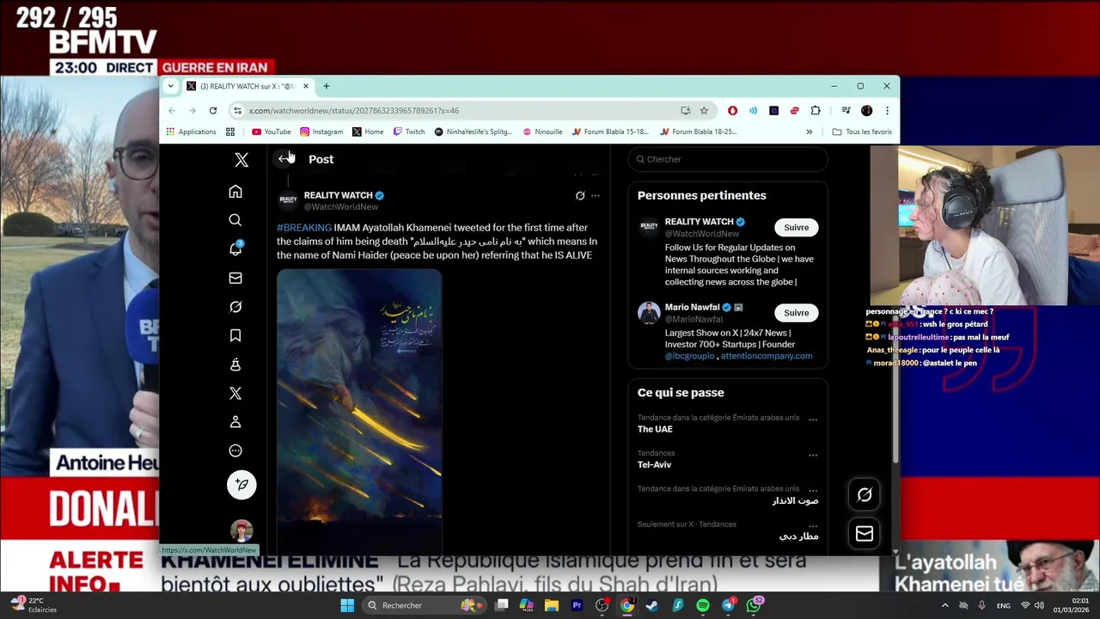The width and height of the screenshot is (1100, 619).
Task: Open REALITY WATCH profile name in post header
Action: pyautogui.click(x=338, y=195)
